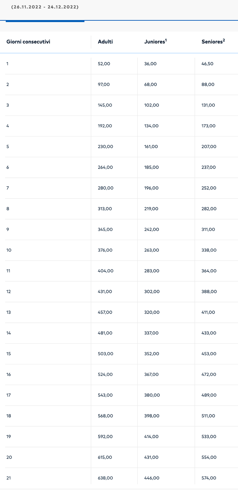Open footnote 1 next to Juniores
This screenshot has height=490, width=238.
166,40
